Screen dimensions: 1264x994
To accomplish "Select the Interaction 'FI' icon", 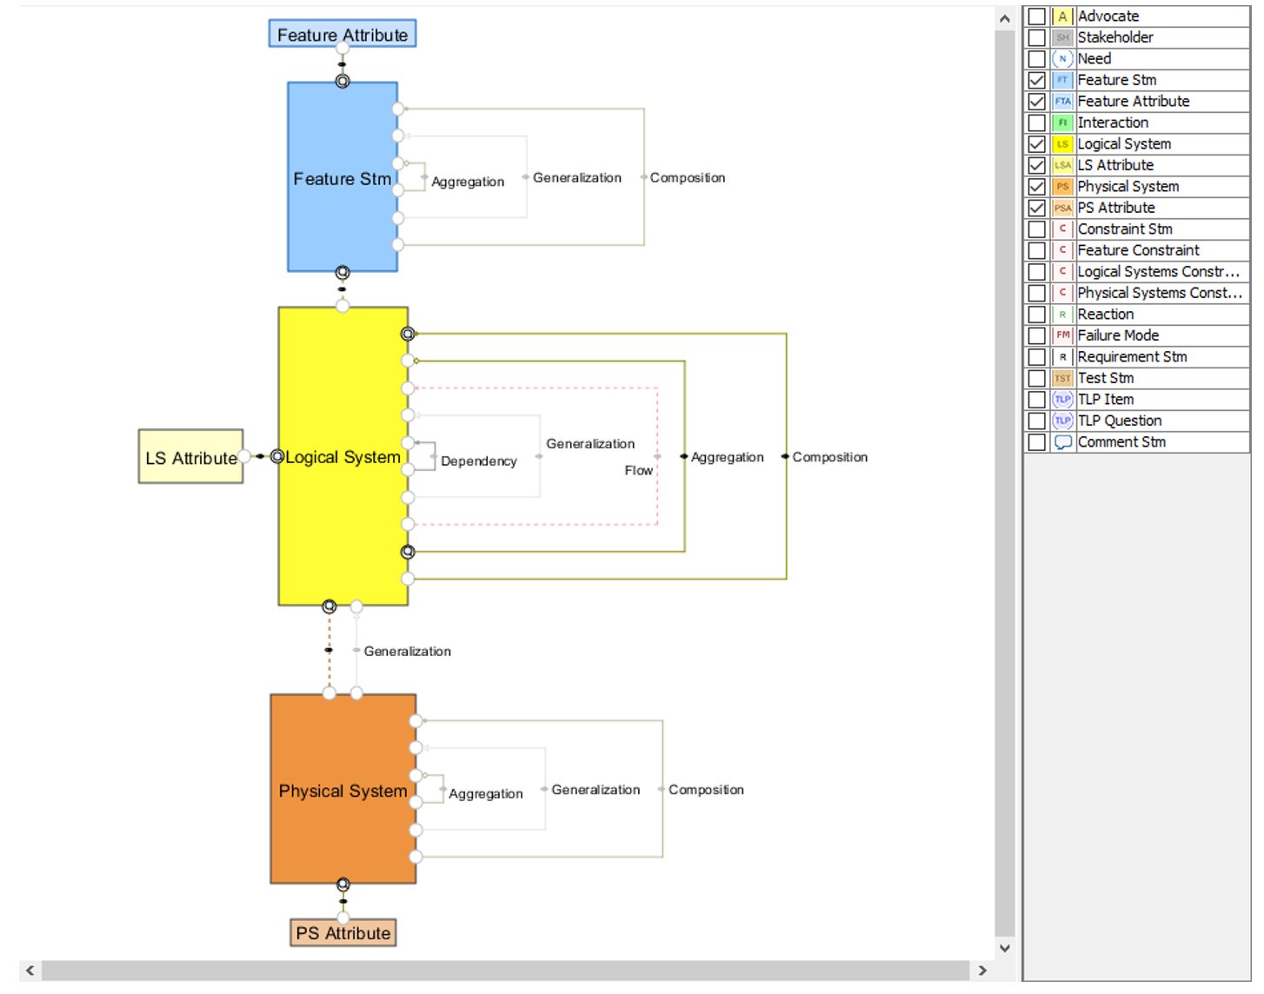I will coord(1061,122).
